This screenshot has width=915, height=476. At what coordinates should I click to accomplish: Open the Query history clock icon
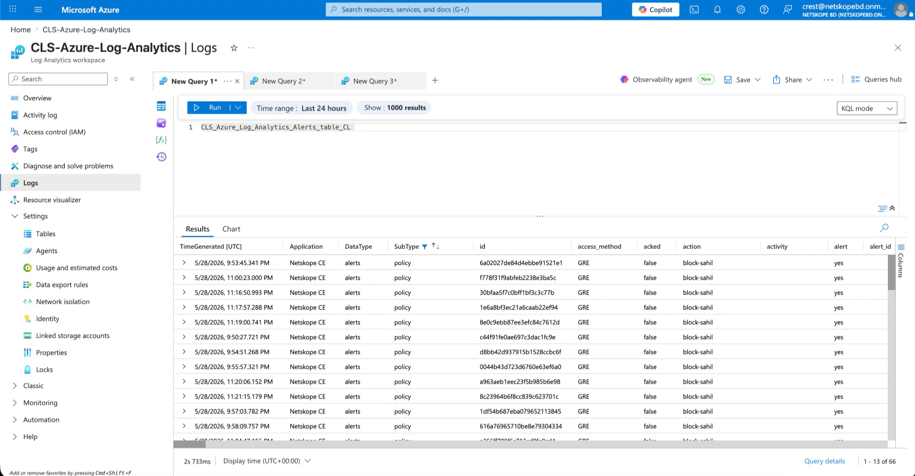pyautogui.click(x=161, y=157)
